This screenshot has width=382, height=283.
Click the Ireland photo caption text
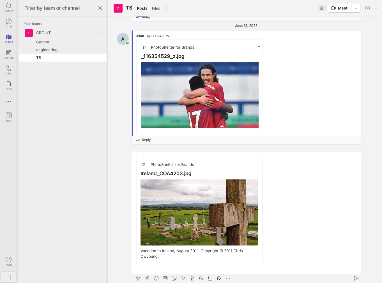[x=192, y=254]
